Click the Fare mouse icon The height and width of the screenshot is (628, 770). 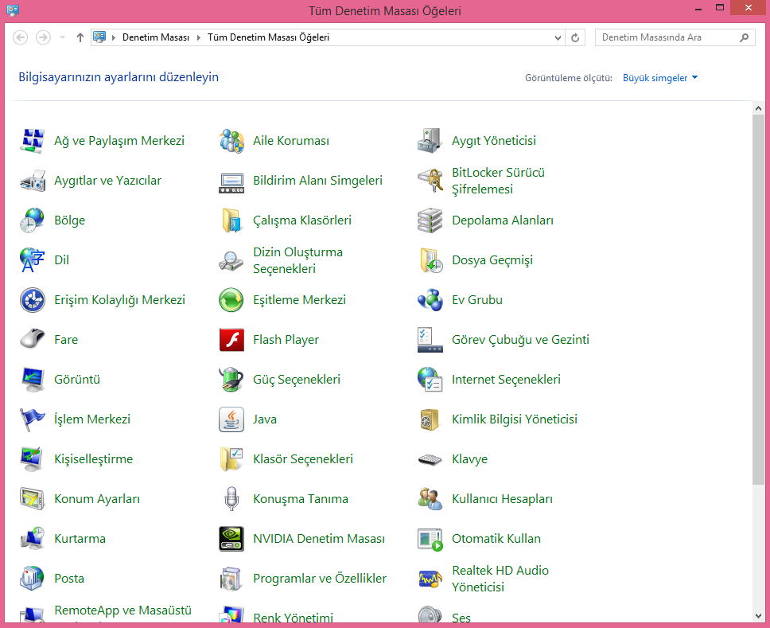[x=33, y=340]
